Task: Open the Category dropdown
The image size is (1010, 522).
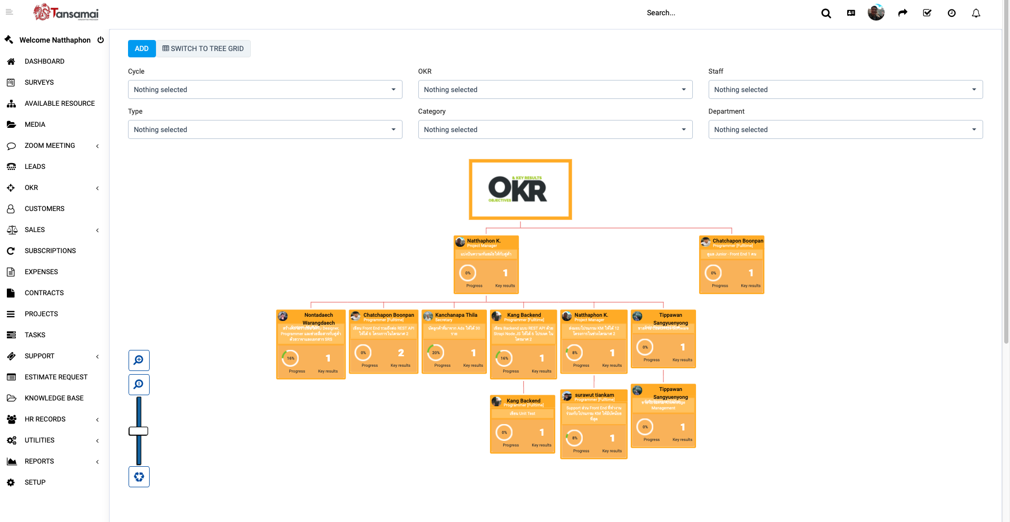Action: coord(555,129)
